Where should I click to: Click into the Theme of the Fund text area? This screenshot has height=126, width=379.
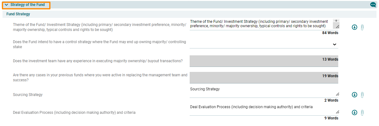[x=260, y=24]
